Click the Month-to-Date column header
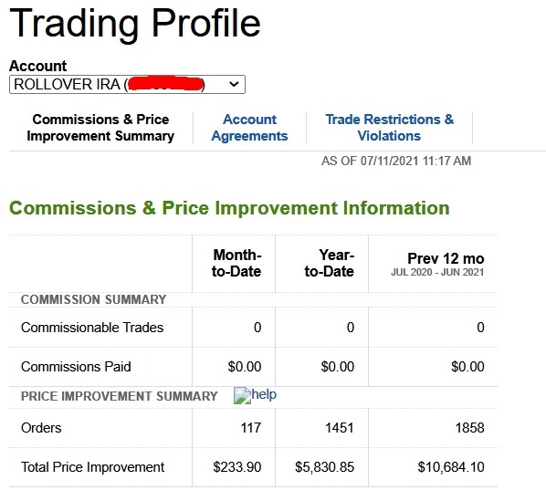This screenshot has width=546, height=501. [x=236, y=263]
